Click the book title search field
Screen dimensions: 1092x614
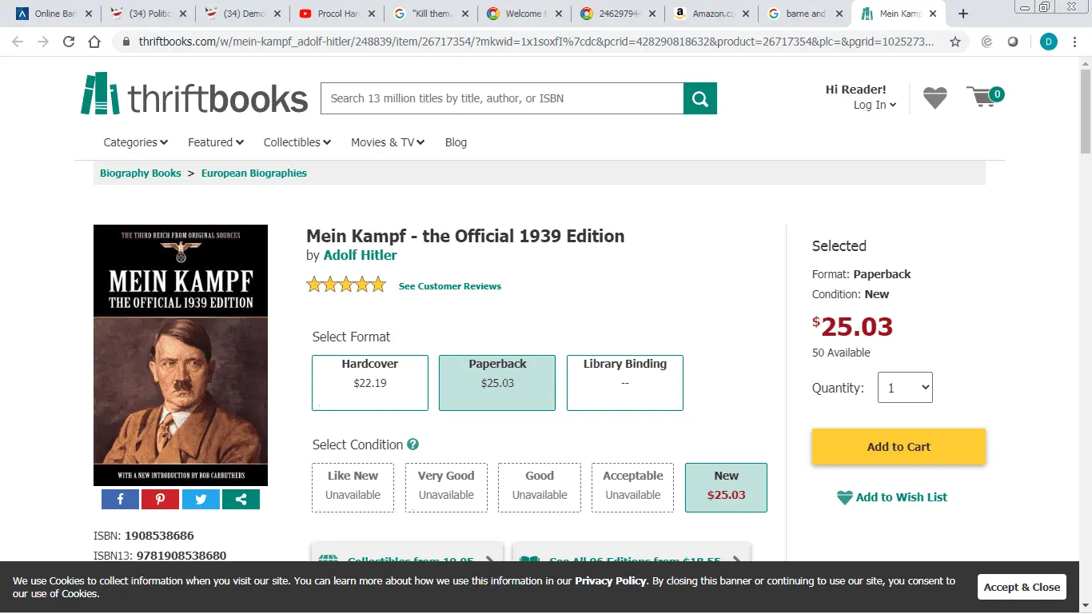[502, 98]
